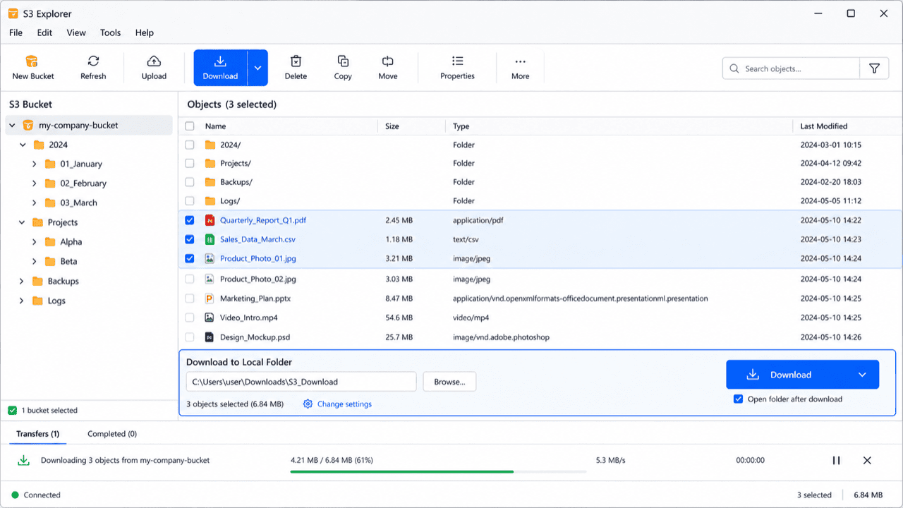Viewport: 903px width, 508px height.
Task: Check the Video_Intro.mp4 checkbox
Action: click(x=190, y=317)
